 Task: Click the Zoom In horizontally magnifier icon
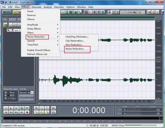pos(36,108)
